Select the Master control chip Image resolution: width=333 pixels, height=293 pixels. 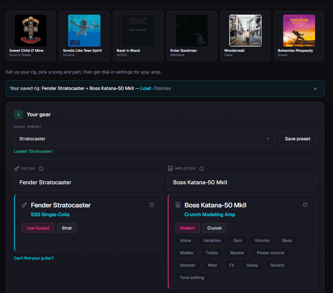click(x=237, y=253)
